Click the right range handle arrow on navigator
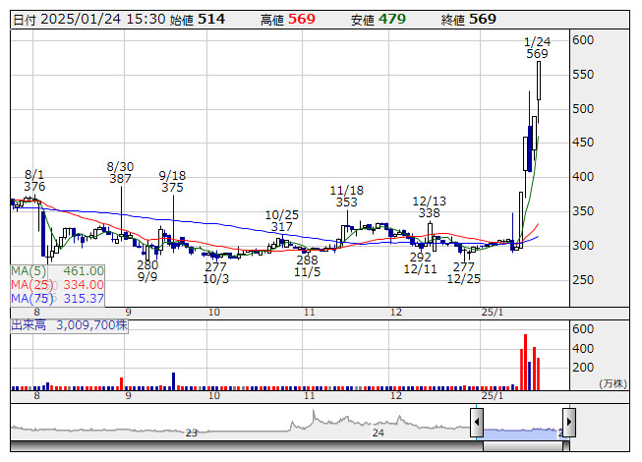This screenshot has width=642, height=462. pyautogui.click(x=569, y=423)
